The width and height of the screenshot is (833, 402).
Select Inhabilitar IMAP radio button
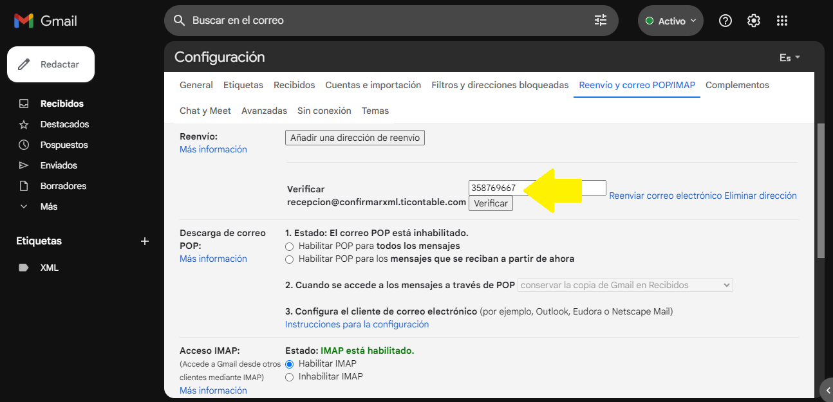pos(290,377)
